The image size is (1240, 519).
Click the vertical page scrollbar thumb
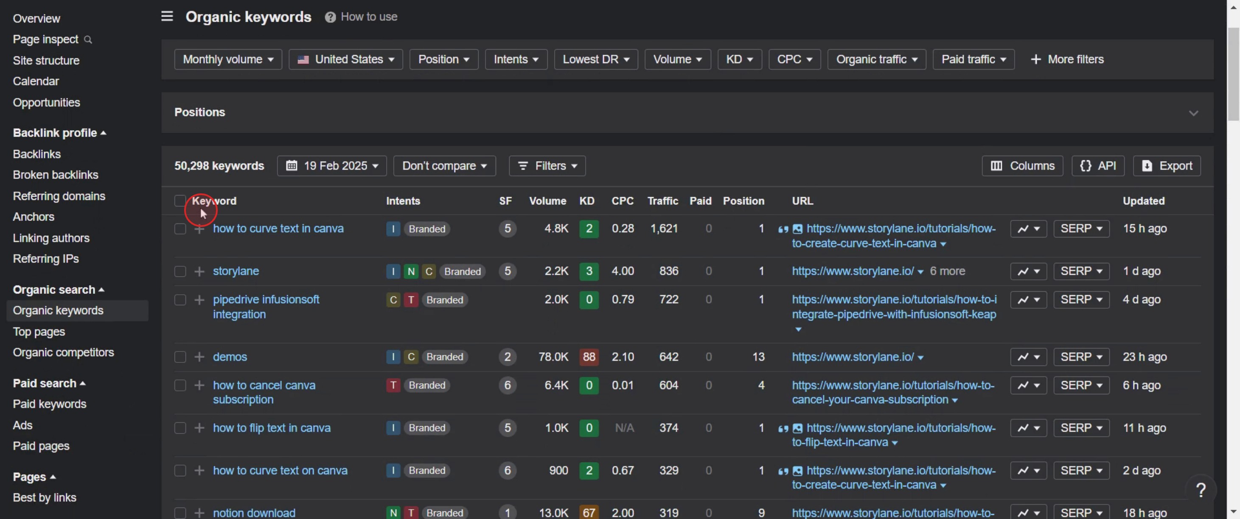[x=1233, y=75]
